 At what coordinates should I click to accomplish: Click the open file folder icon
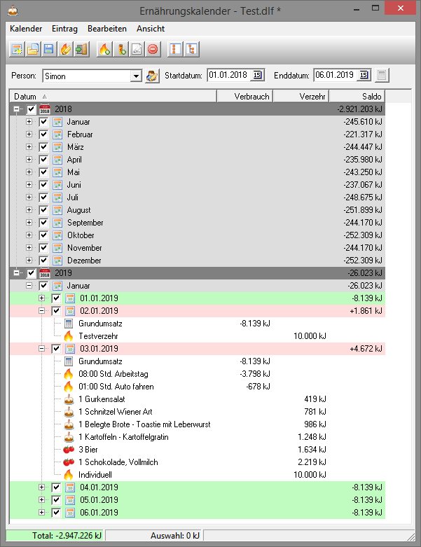(x=32, y=50)
